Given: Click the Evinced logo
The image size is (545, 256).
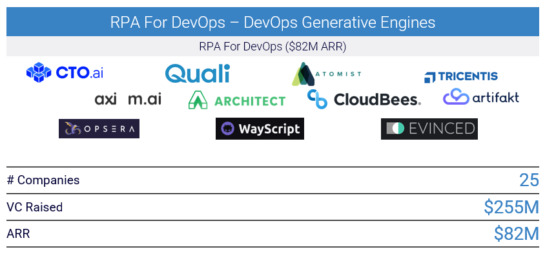Looking at the screenshot, I should [x=429, y=129].
